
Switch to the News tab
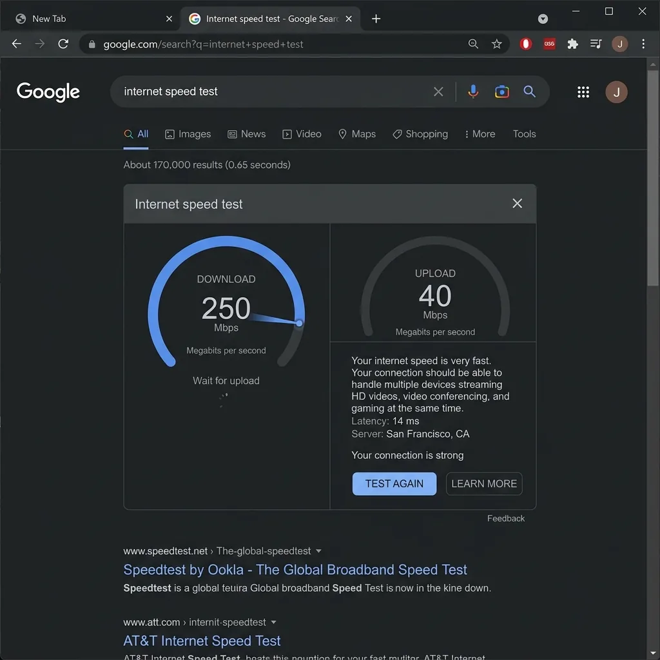click(247, 134)
